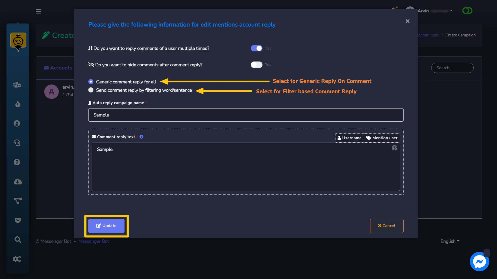Click the Update button to save changes
Screen dimensions: 497x279
(x=106, y=226)
